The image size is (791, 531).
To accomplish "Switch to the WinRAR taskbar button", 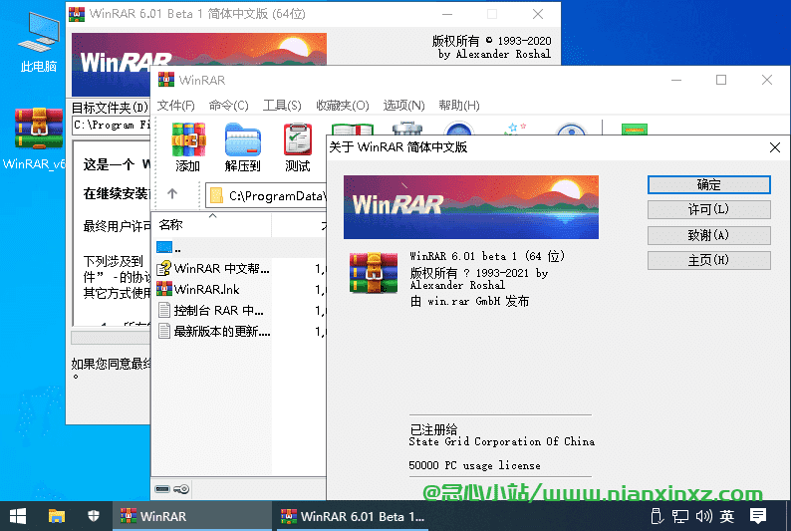I will pos(191,516).
